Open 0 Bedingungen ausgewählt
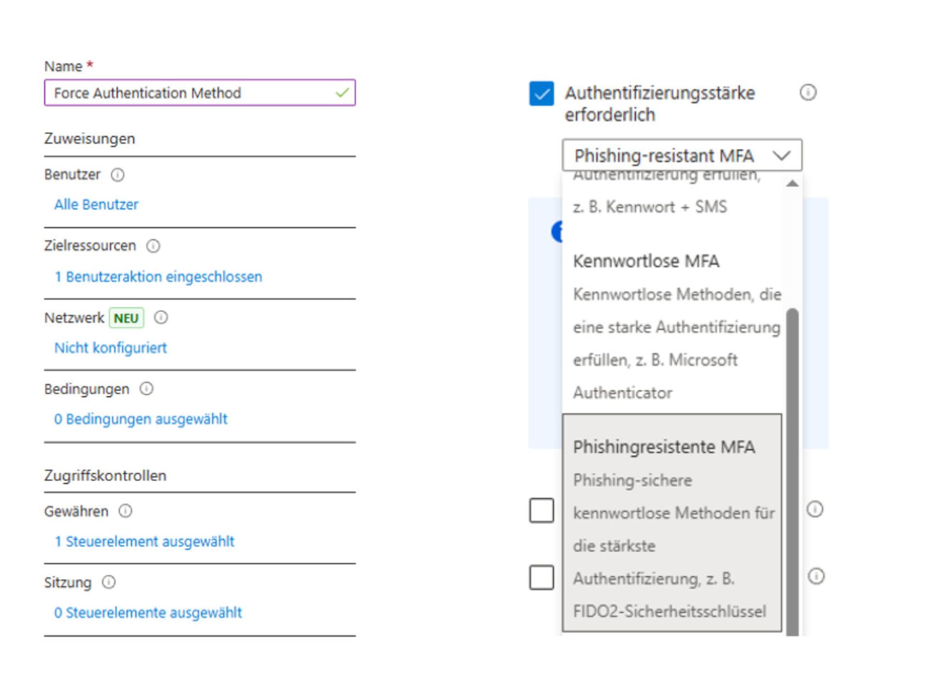The image size is (932, 699). pos(141,418)
